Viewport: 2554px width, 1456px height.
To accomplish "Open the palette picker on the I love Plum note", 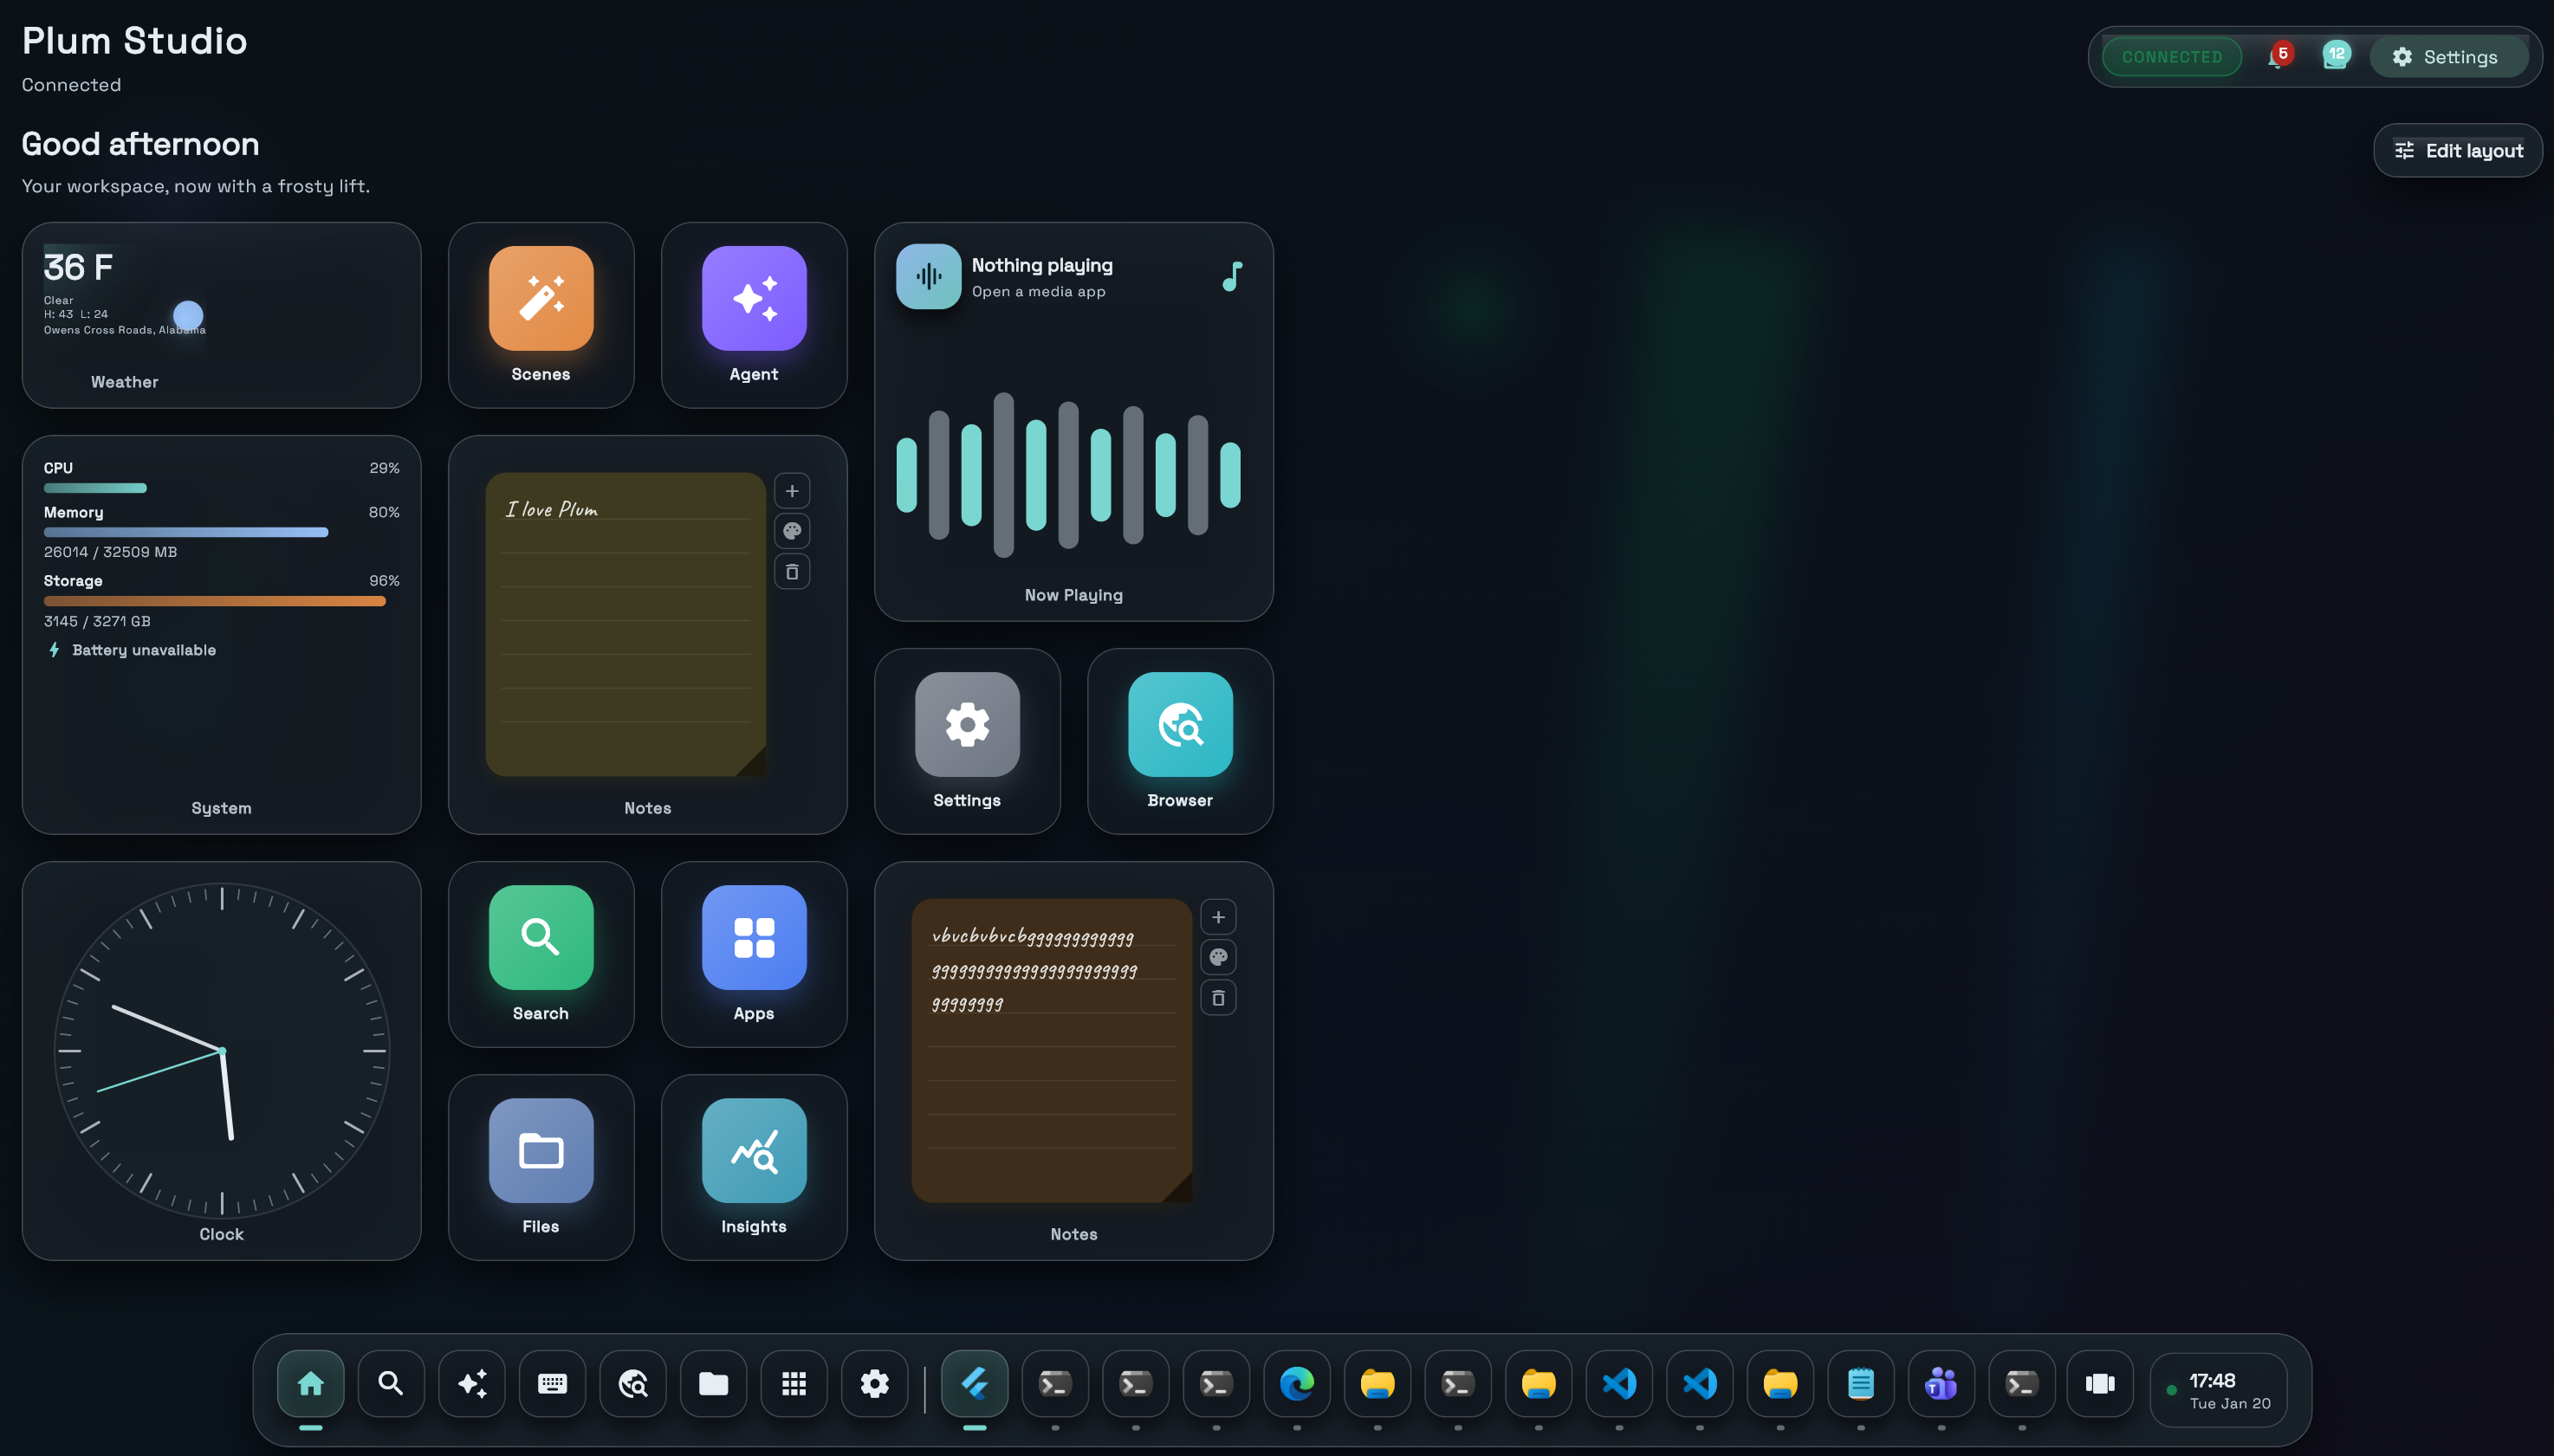I will coord(792,530).
